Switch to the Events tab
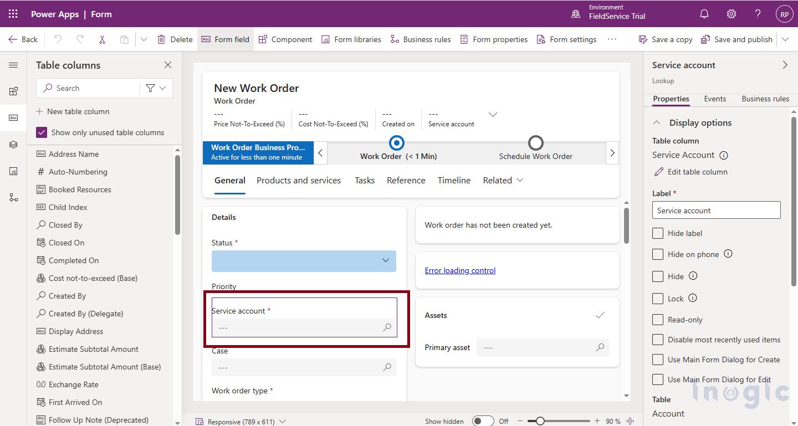 pos(715,99)
